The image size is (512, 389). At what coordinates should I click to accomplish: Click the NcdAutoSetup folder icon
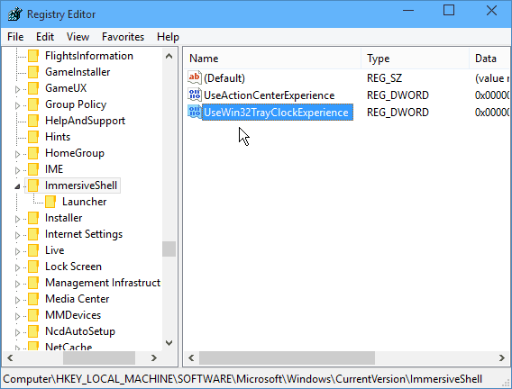33,331
